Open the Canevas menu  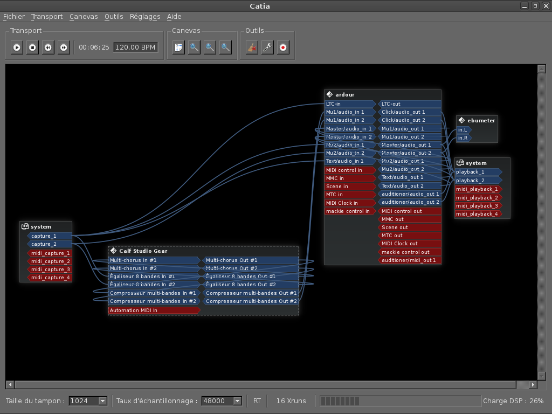click(x=84, y=17)
